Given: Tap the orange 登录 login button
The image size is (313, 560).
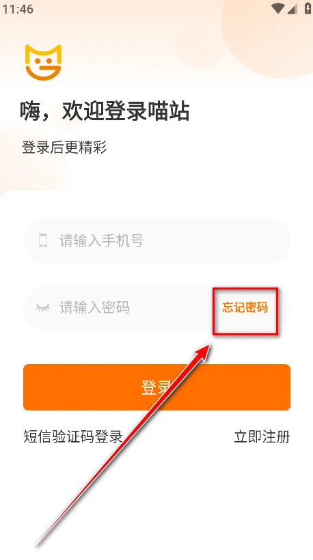Looking at the screenshot, I should (x=156, y=387).
